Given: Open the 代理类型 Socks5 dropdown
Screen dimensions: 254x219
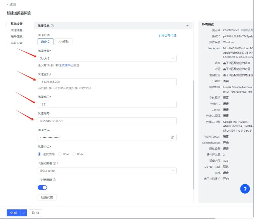Looking at the screenshot, I should [x=107, y=58].
